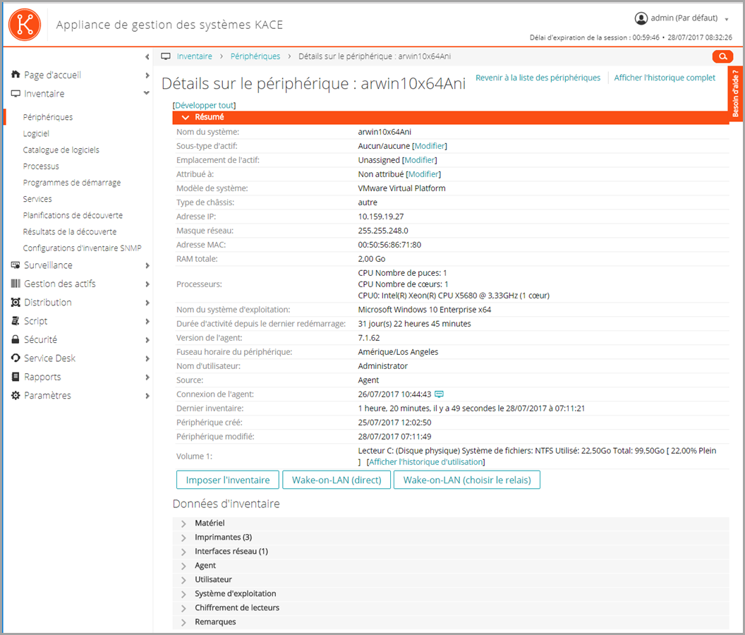Expand the Surveillance menu arrow
Screen dimensions: 745x635
147,266
